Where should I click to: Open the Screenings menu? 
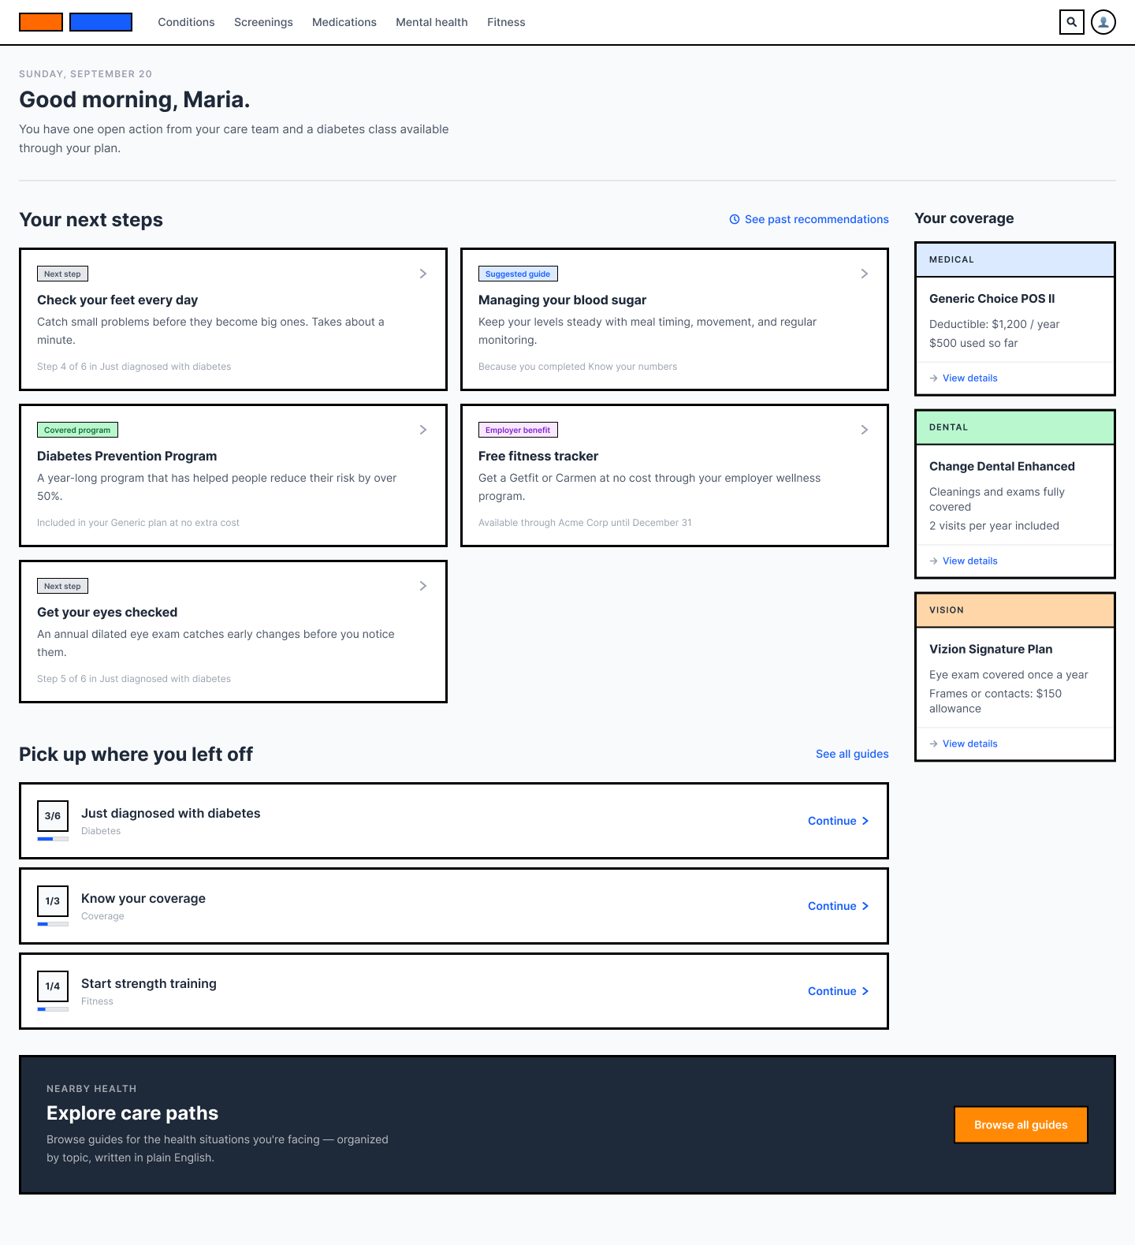point(263,22)
